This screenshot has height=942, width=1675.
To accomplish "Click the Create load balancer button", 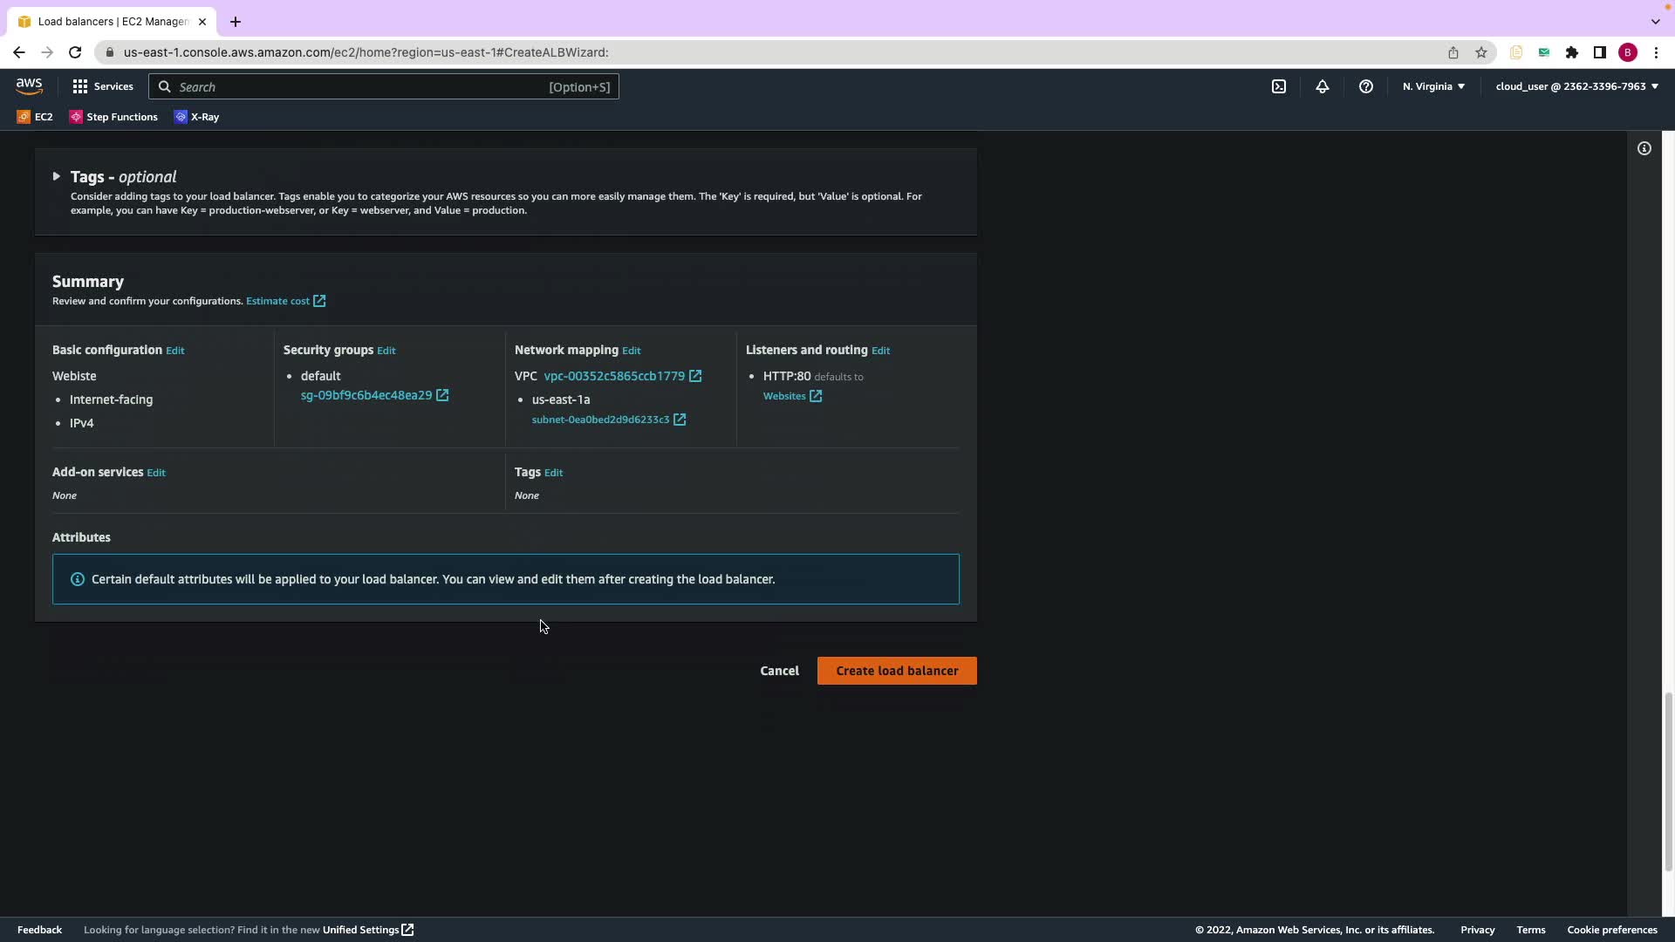I will pyautogui.click(x=896, y=671).
